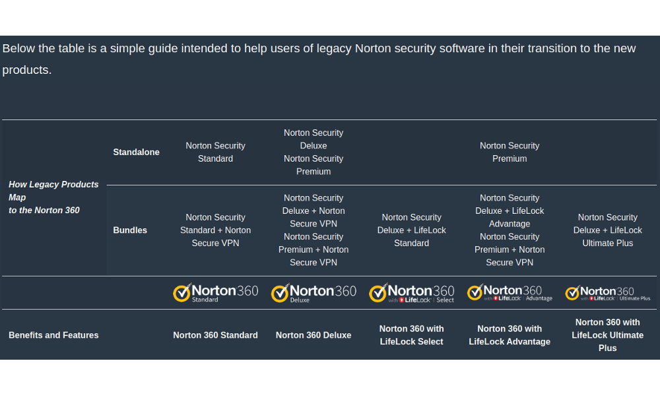Click the bold "Norton 360 Standard" column heading
Image resolution: width=660 pixels, height=396 pixels.
pos(216,335)
